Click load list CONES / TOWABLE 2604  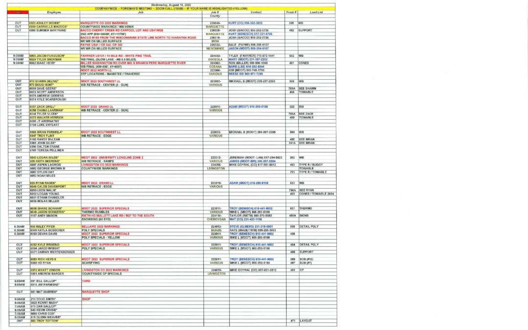316,194
